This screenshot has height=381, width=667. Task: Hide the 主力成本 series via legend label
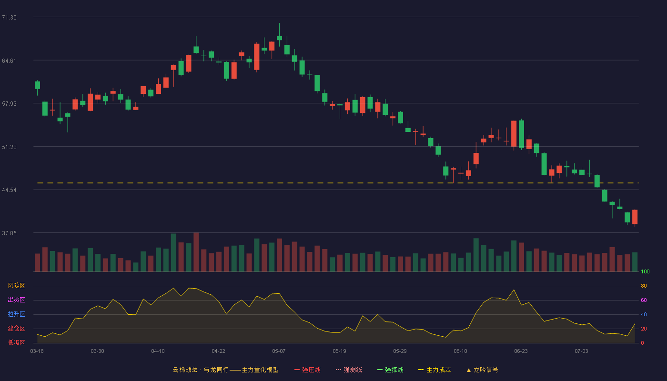pos(438,370)
